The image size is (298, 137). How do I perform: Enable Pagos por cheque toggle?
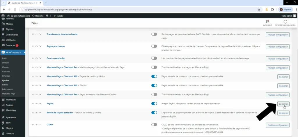click(154, 46)
